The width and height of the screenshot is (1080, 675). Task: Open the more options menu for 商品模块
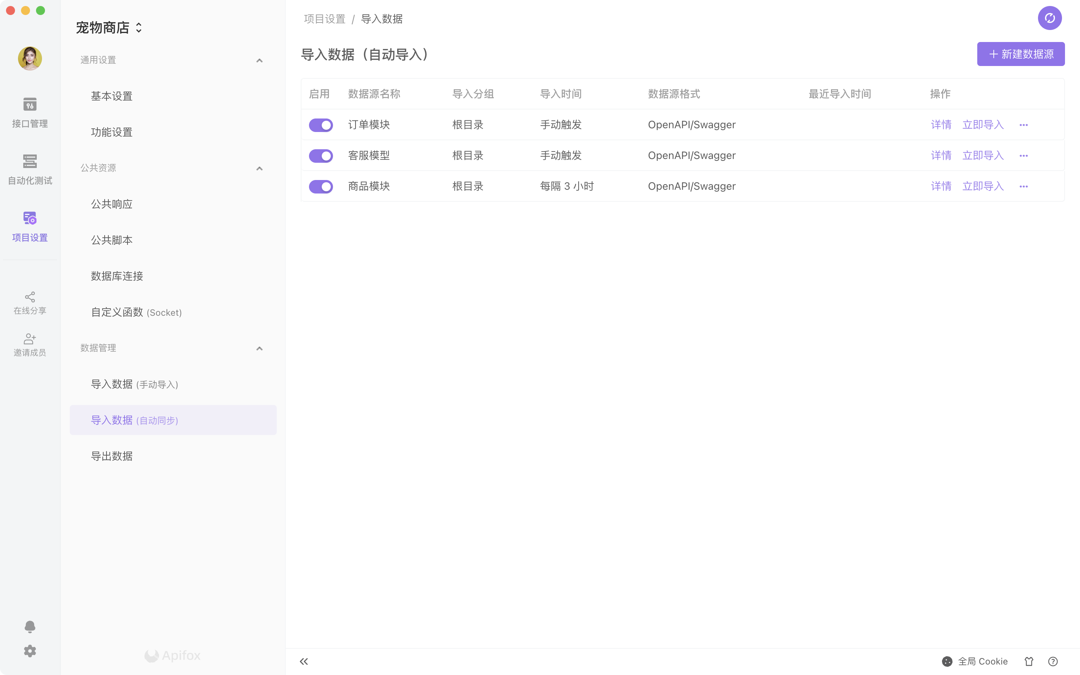coord(1023,187)
